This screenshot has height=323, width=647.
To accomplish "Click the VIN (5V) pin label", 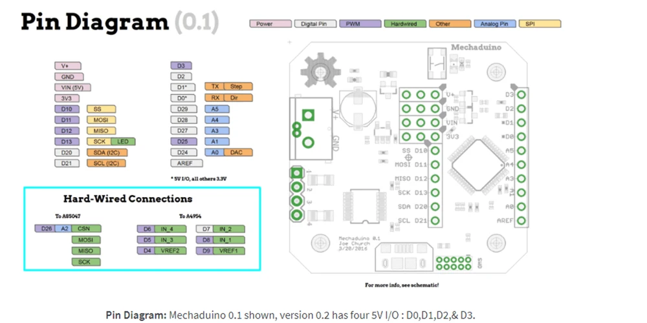I will pyautogui.click(x=72, y=87).
